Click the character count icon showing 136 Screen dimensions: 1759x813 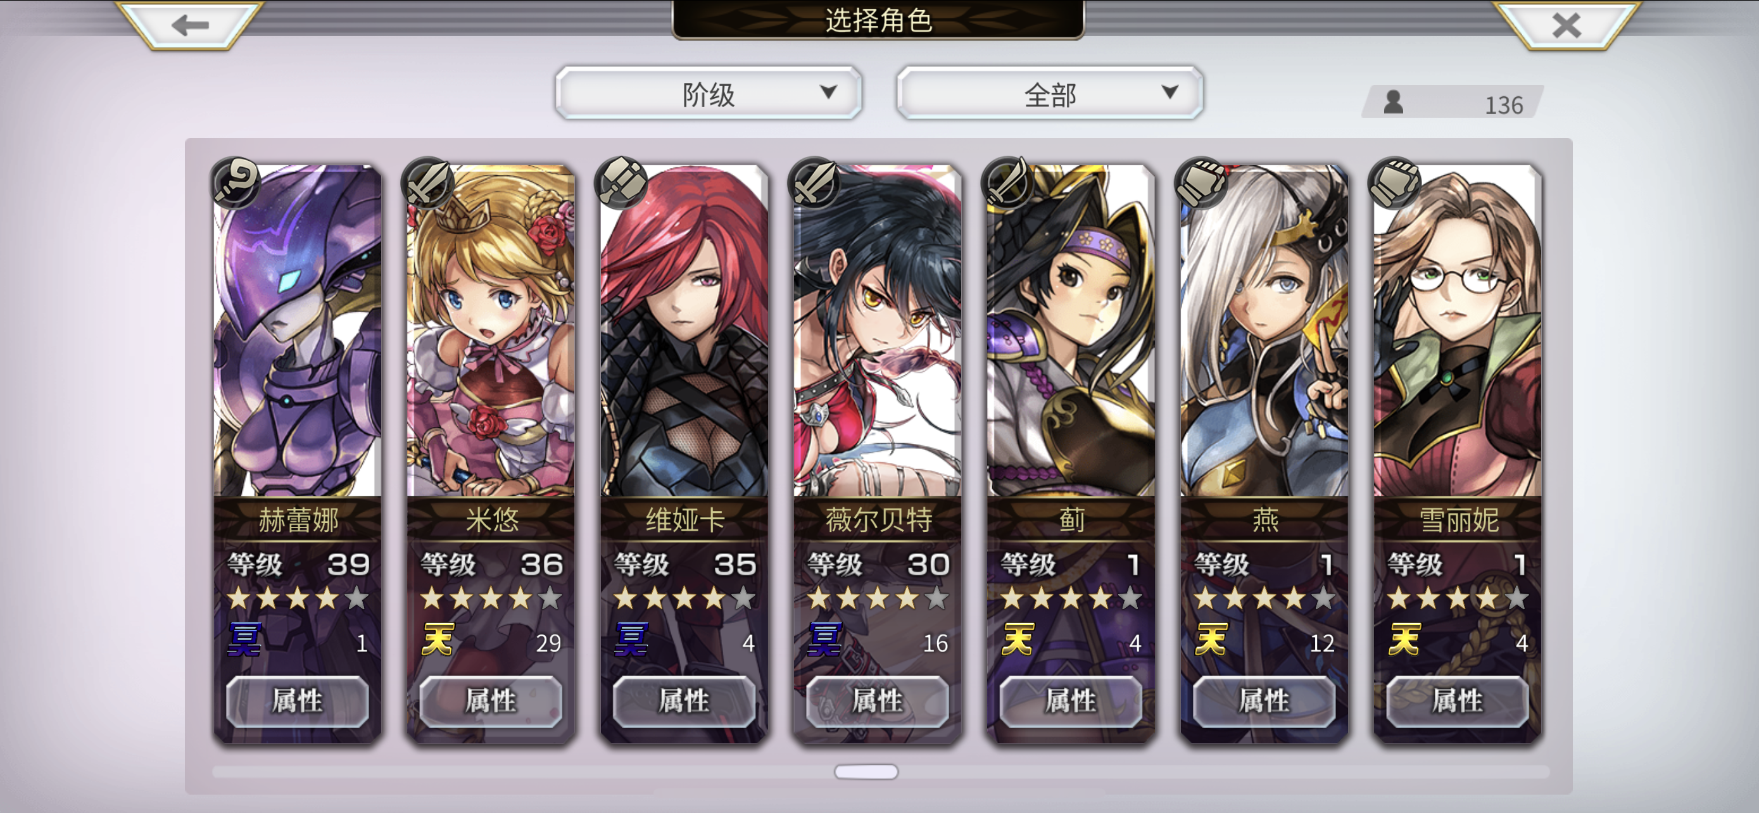(1394, 103)
